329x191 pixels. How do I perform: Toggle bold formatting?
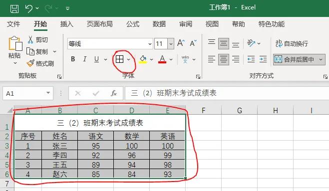click(73, 59)
